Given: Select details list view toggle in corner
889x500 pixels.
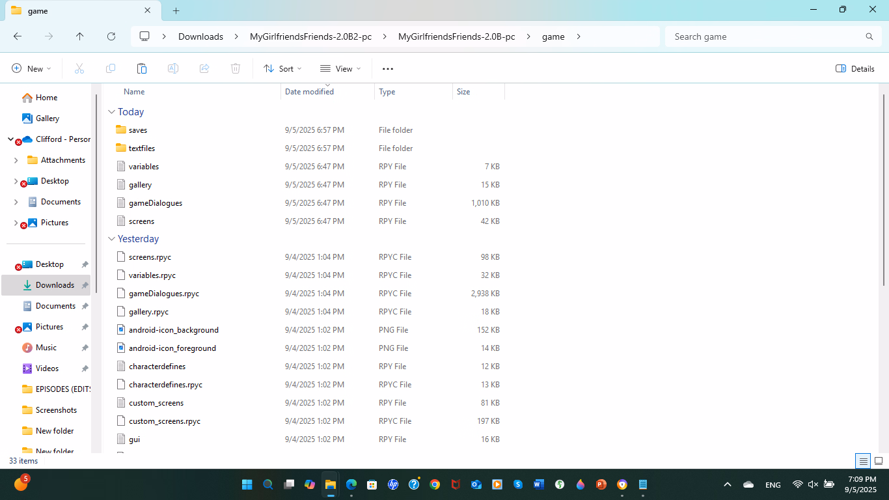Looking at the screenshot, I should tap(863, 461).
